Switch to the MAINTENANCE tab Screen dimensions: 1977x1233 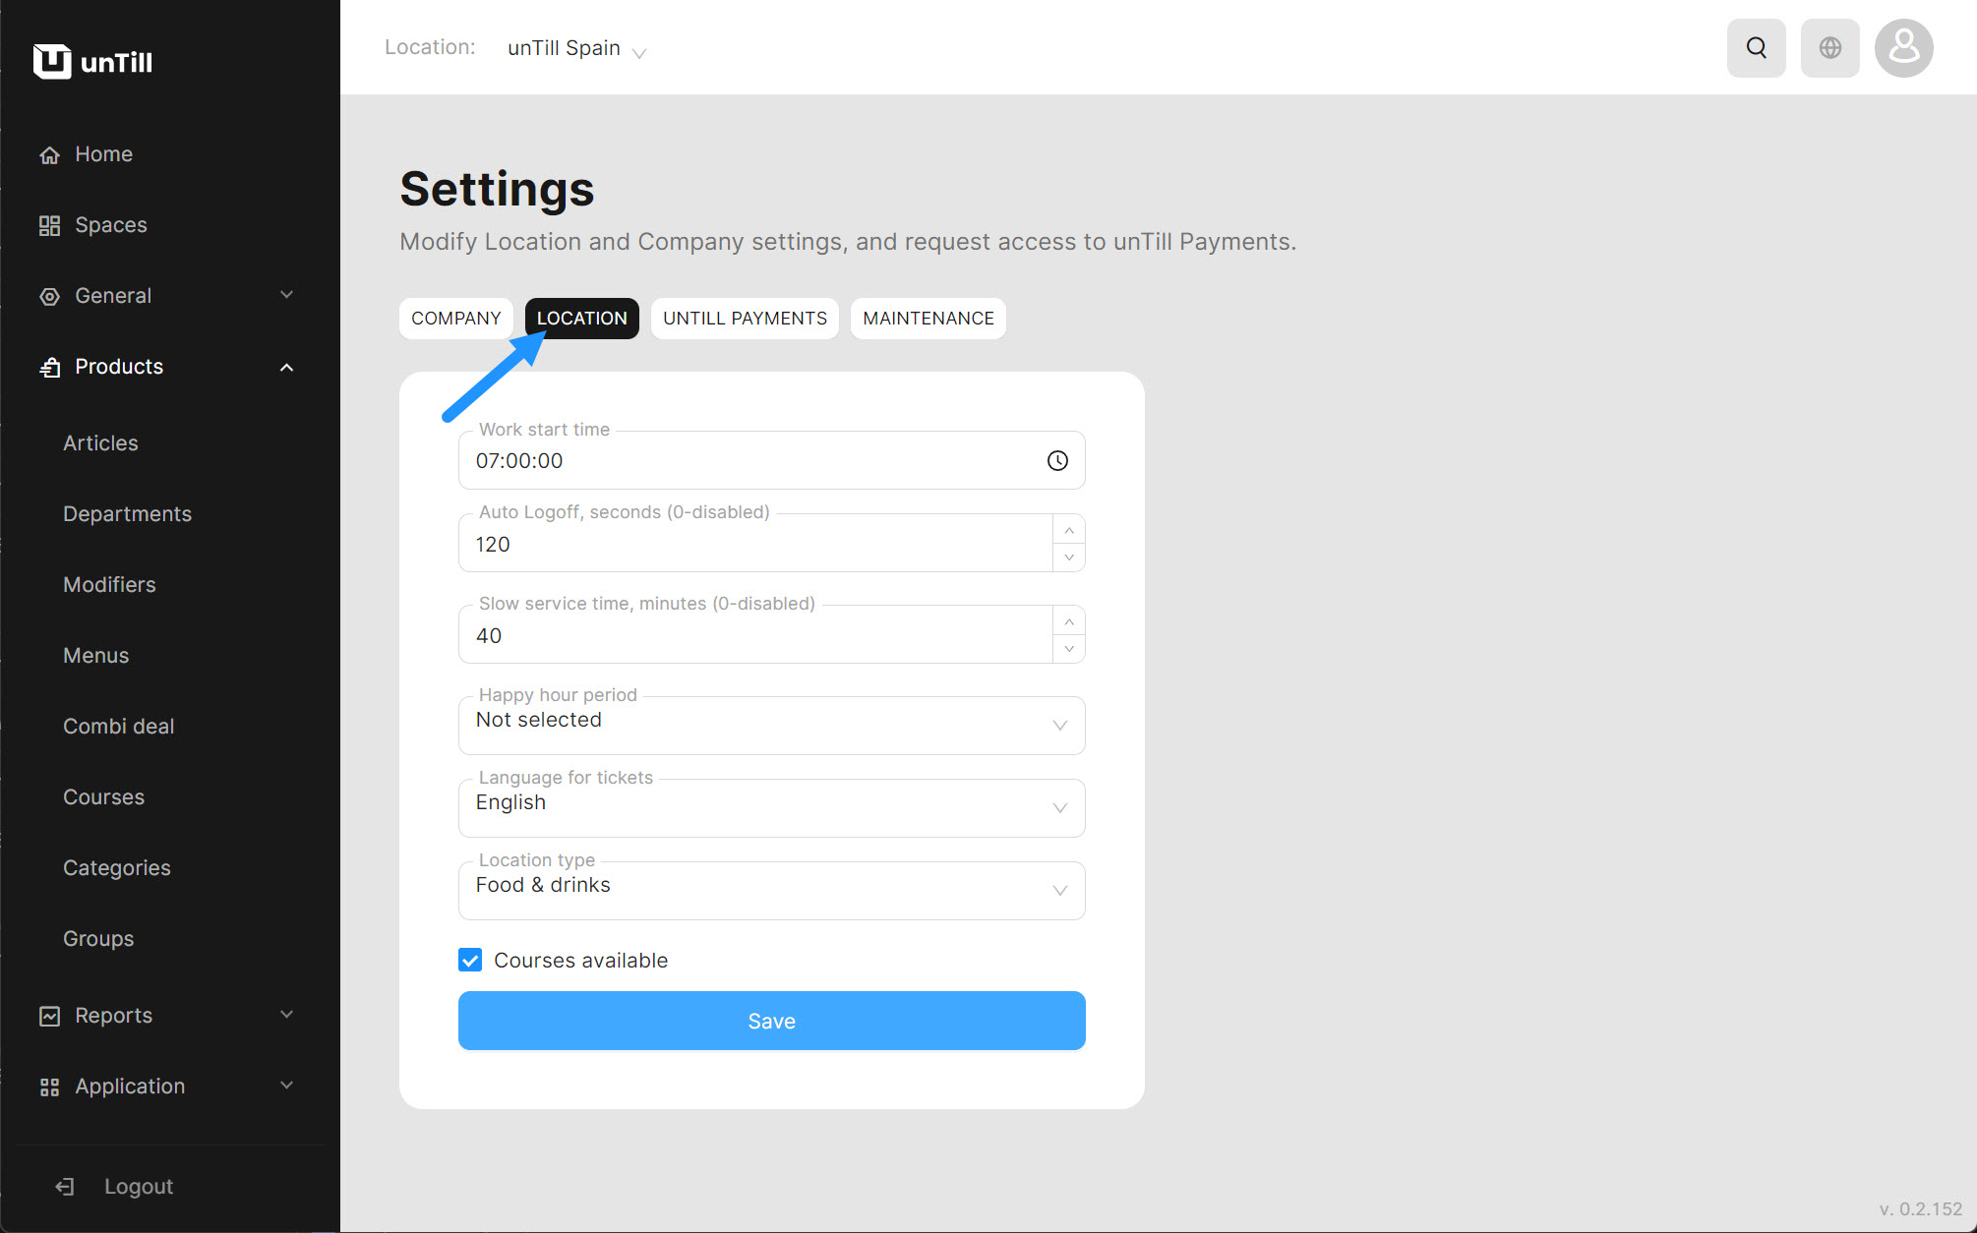[928, 319]
